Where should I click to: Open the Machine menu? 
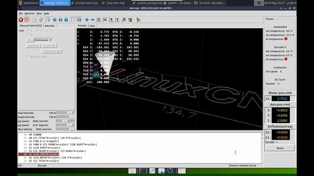pos(29,14)
